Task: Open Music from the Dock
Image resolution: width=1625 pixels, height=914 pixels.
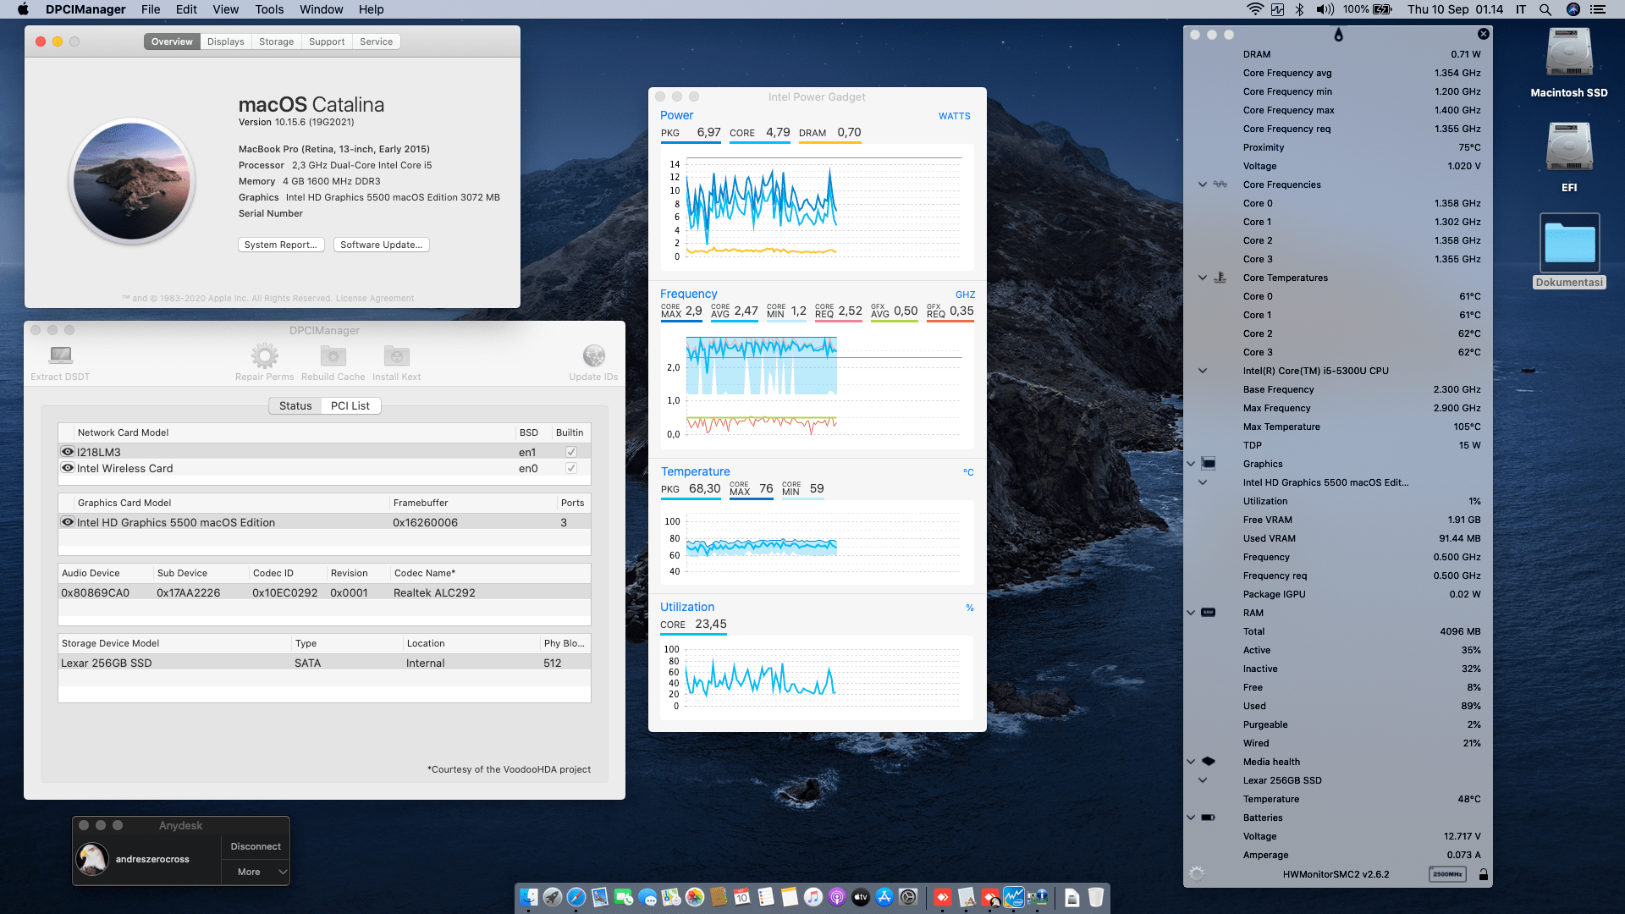Action: pyautogui.click(x=813, y=897)
